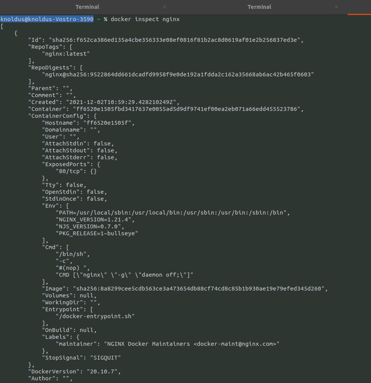Close the second Terminal tab
371x383 pixels.
[x=337, y=7]
